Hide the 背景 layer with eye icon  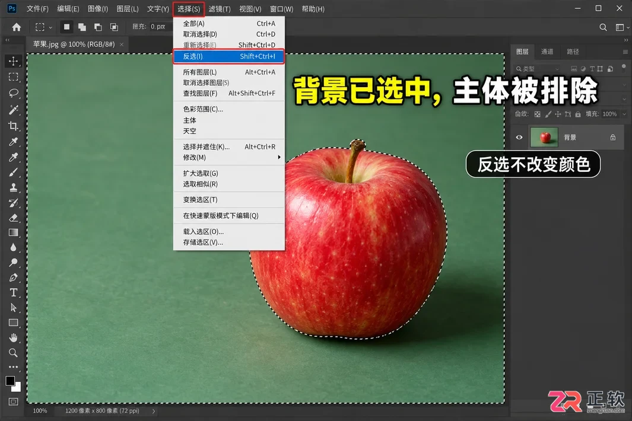tap(519, 138)
